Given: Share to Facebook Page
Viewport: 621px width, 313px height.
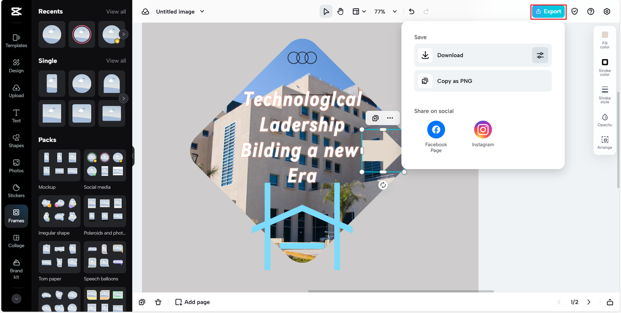Looking at the screenshot, I should pos(436,137).
